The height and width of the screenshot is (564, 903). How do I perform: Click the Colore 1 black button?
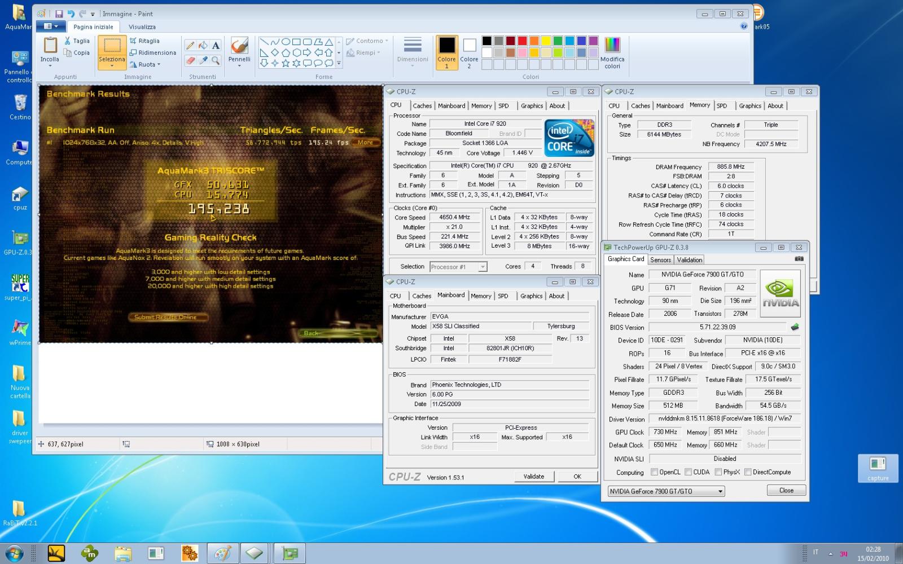tap(446, 52)
